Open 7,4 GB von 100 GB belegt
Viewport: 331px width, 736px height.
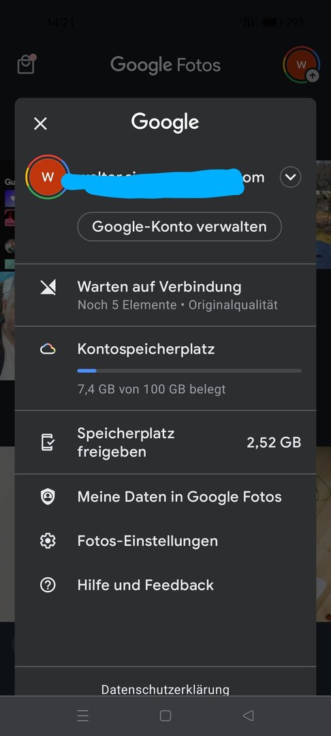[x=151, y=389]
